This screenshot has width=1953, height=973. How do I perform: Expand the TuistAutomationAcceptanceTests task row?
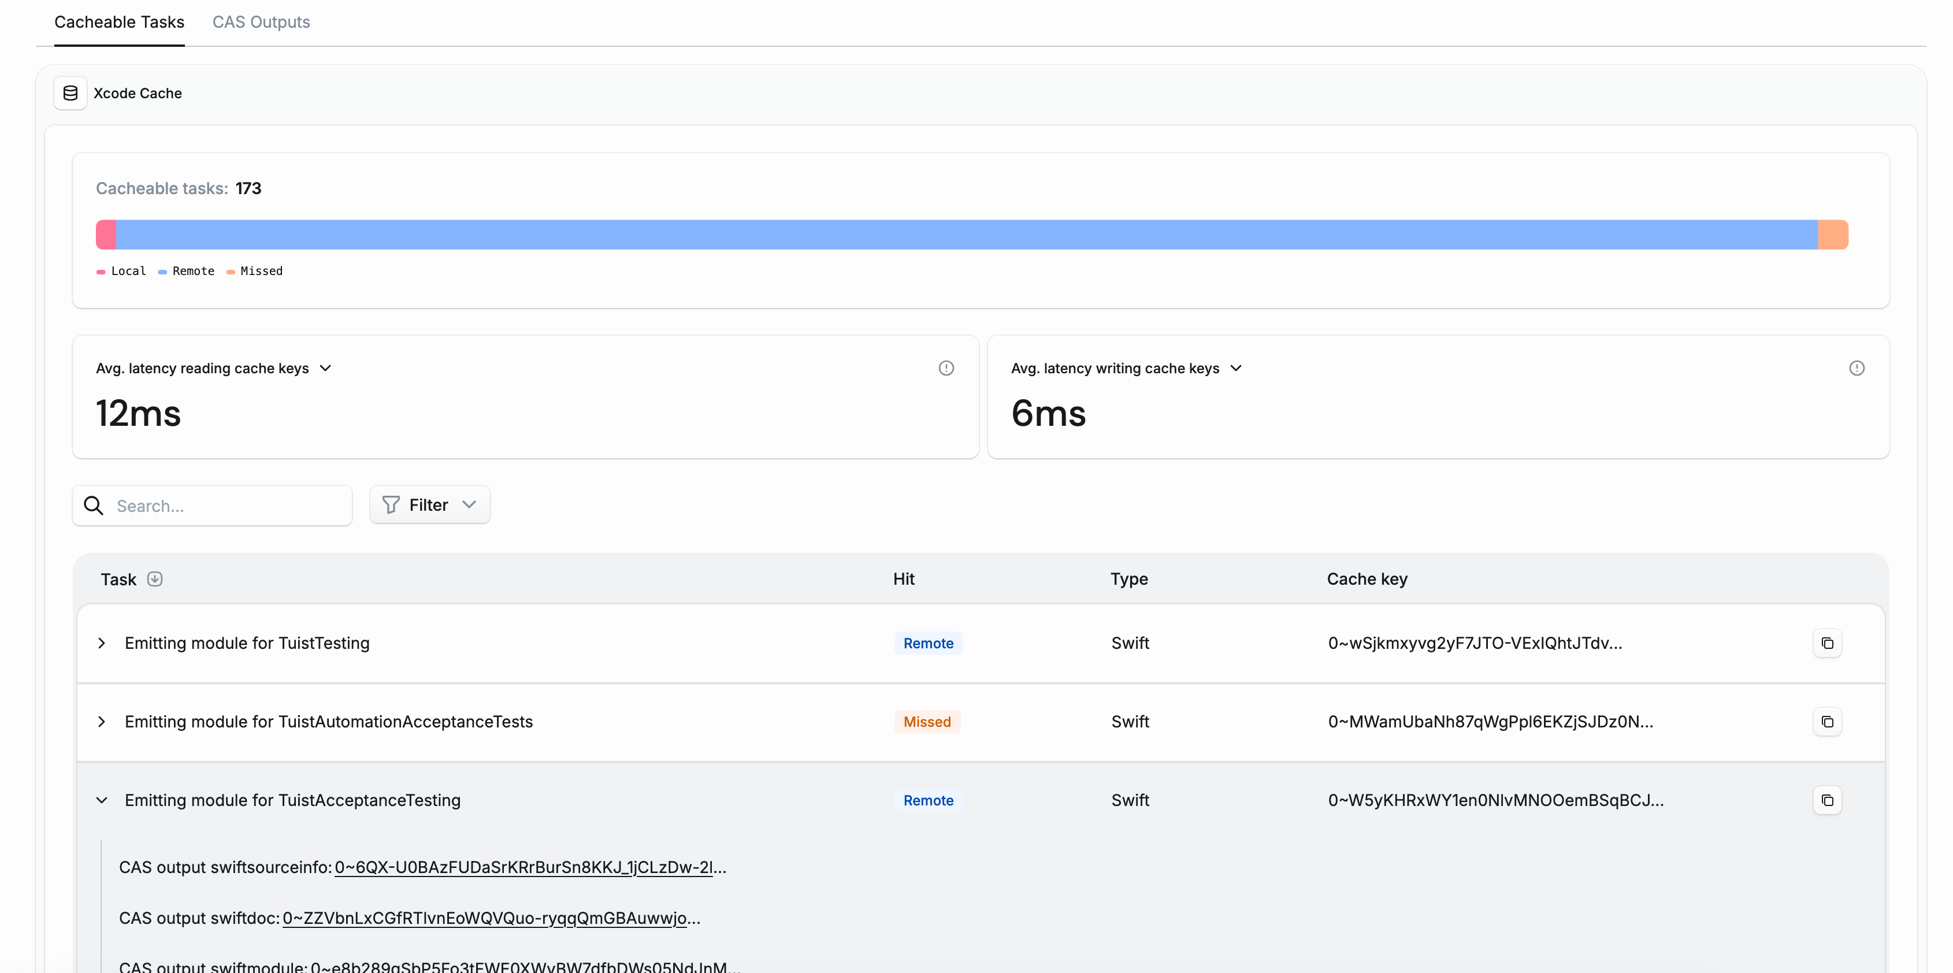(102, 721)
